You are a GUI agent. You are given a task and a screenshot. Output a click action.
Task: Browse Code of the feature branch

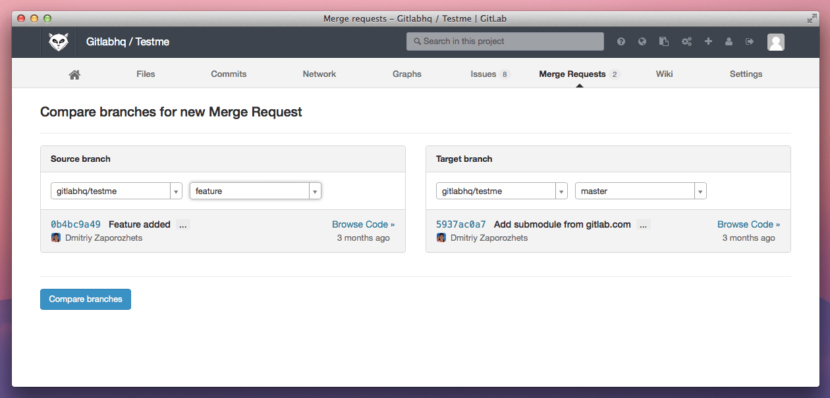tap(363, 224)
